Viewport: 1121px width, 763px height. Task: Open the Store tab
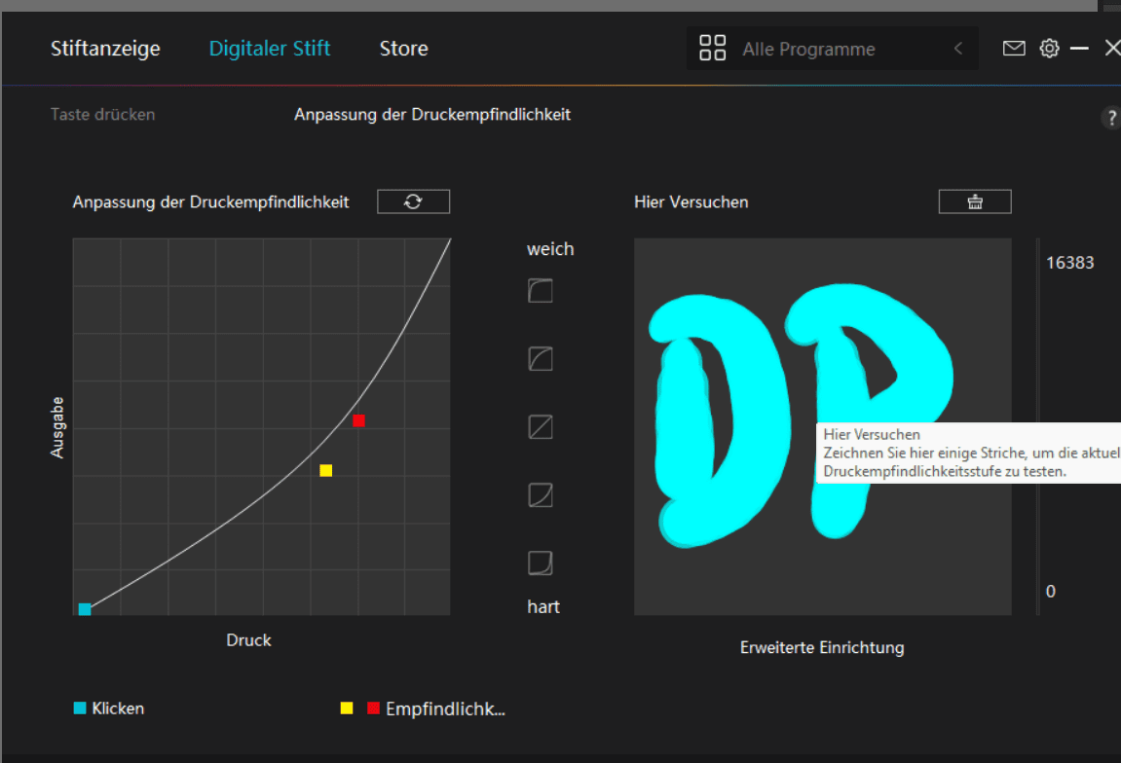click(403, 48)
